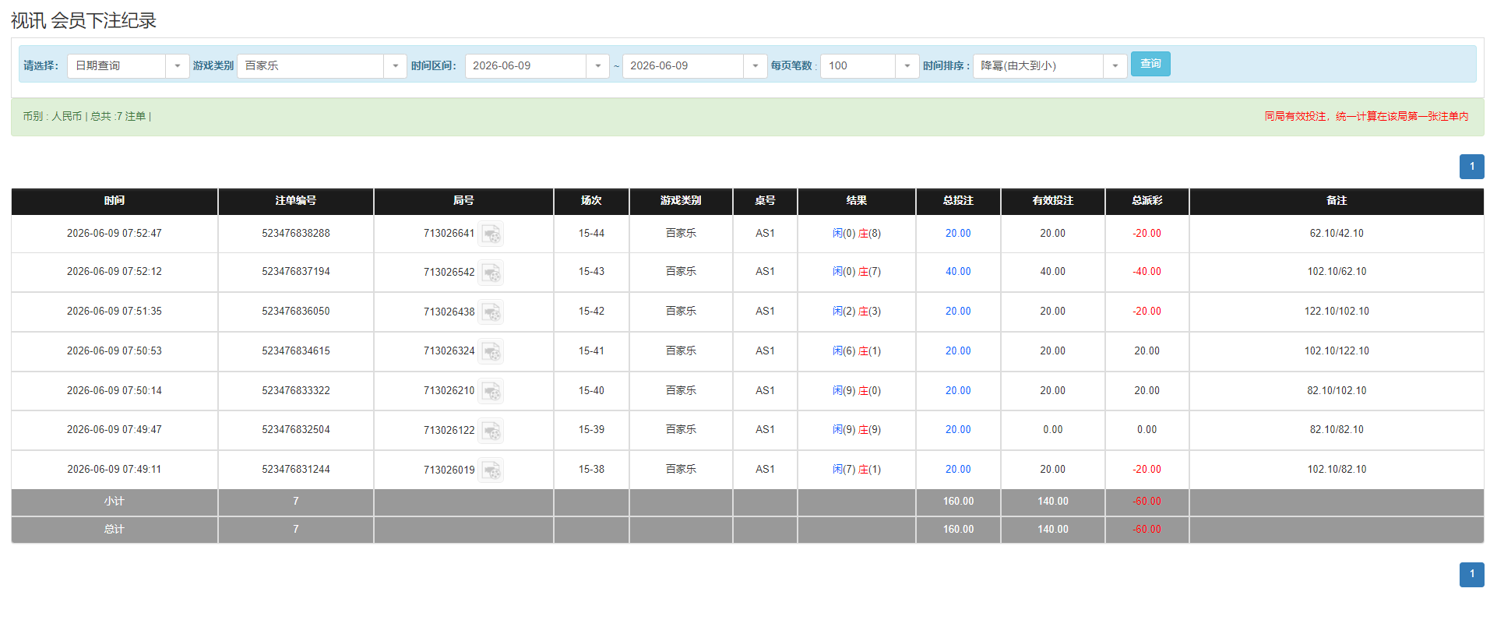Image resolution: width=1490 pixels, height=627 pixels.
Task: Click result 闲(2) 庄(3)
Action: pyautogui.click(x=857, y=312)
